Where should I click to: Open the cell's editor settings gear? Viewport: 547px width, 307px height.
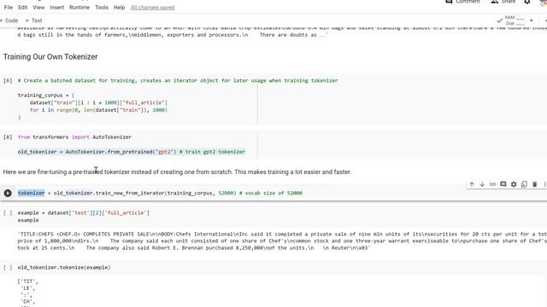pos(514,184)
